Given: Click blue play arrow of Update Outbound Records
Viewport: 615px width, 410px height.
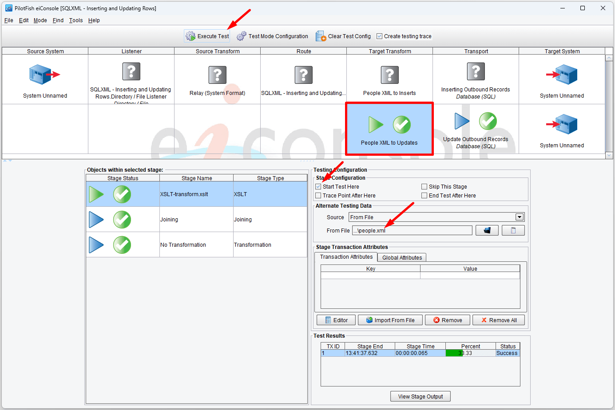Looking at the screenshot, I should click(x=462, y=121).
